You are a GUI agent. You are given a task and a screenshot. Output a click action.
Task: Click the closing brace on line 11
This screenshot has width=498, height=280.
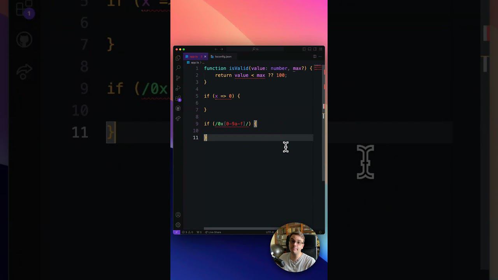(205, 138)
